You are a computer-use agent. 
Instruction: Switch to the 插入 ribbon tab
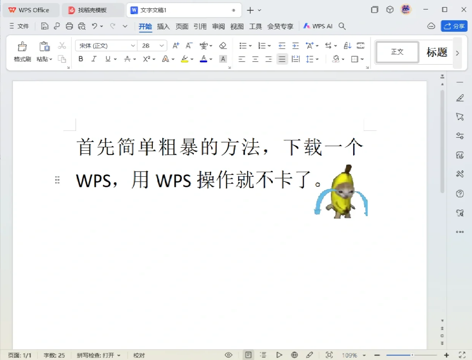click(163, 26)
